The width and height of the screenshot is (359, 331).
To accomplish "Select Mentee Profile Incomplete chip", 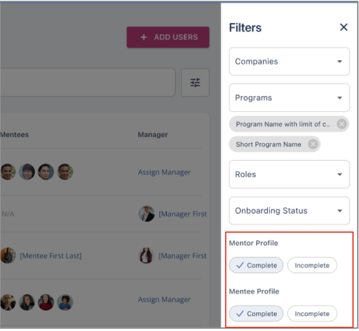I will (x=312, y=313).
